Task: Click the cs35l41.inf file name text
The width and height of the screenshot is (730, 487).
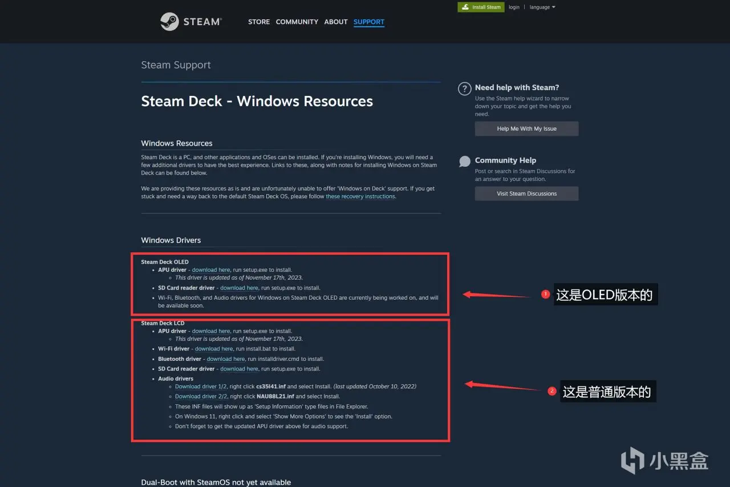Action: click(x=271, y=387)
